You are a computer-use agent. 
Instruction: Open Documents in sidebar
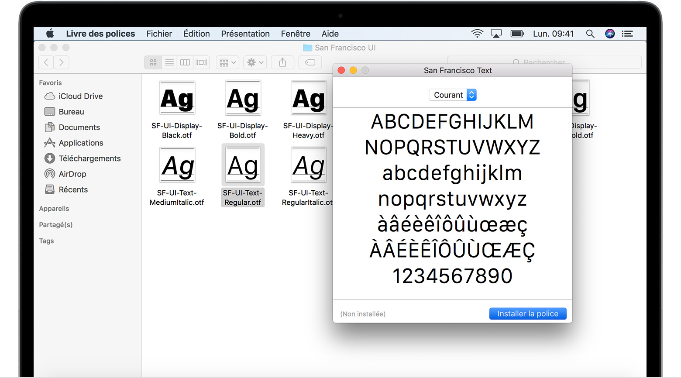click(72, 127)
